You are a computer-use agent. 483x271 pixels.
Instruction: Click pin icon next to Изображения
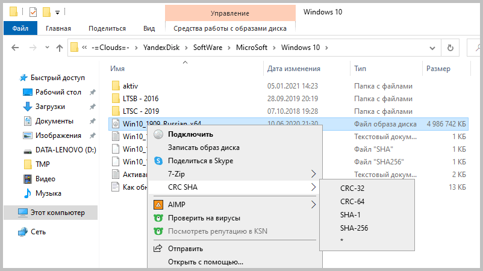[x=92, y=135]
